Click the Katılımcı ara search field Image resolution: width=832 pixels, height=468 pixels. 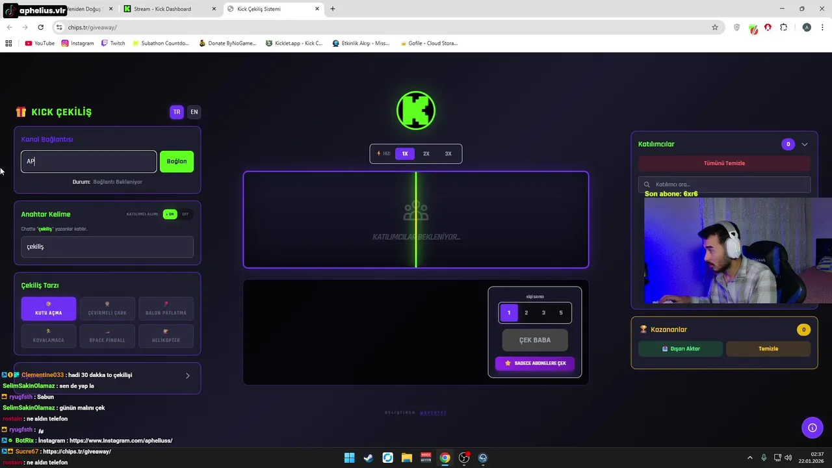pyautogui.click(x=724, y=184)
